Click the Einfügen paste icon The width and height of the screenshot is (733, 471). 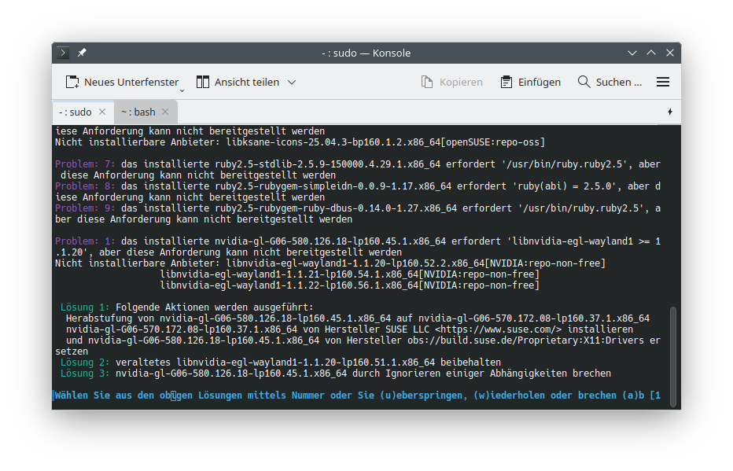506,82
